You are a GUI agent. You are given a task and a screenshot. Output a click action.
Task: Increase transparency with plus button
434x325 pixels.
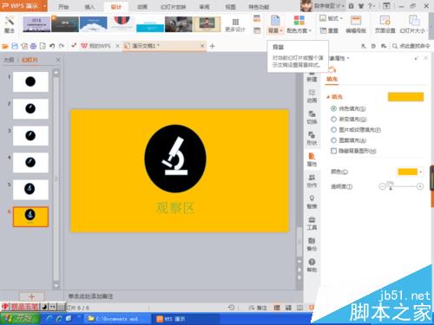click(x=420, y=186)
